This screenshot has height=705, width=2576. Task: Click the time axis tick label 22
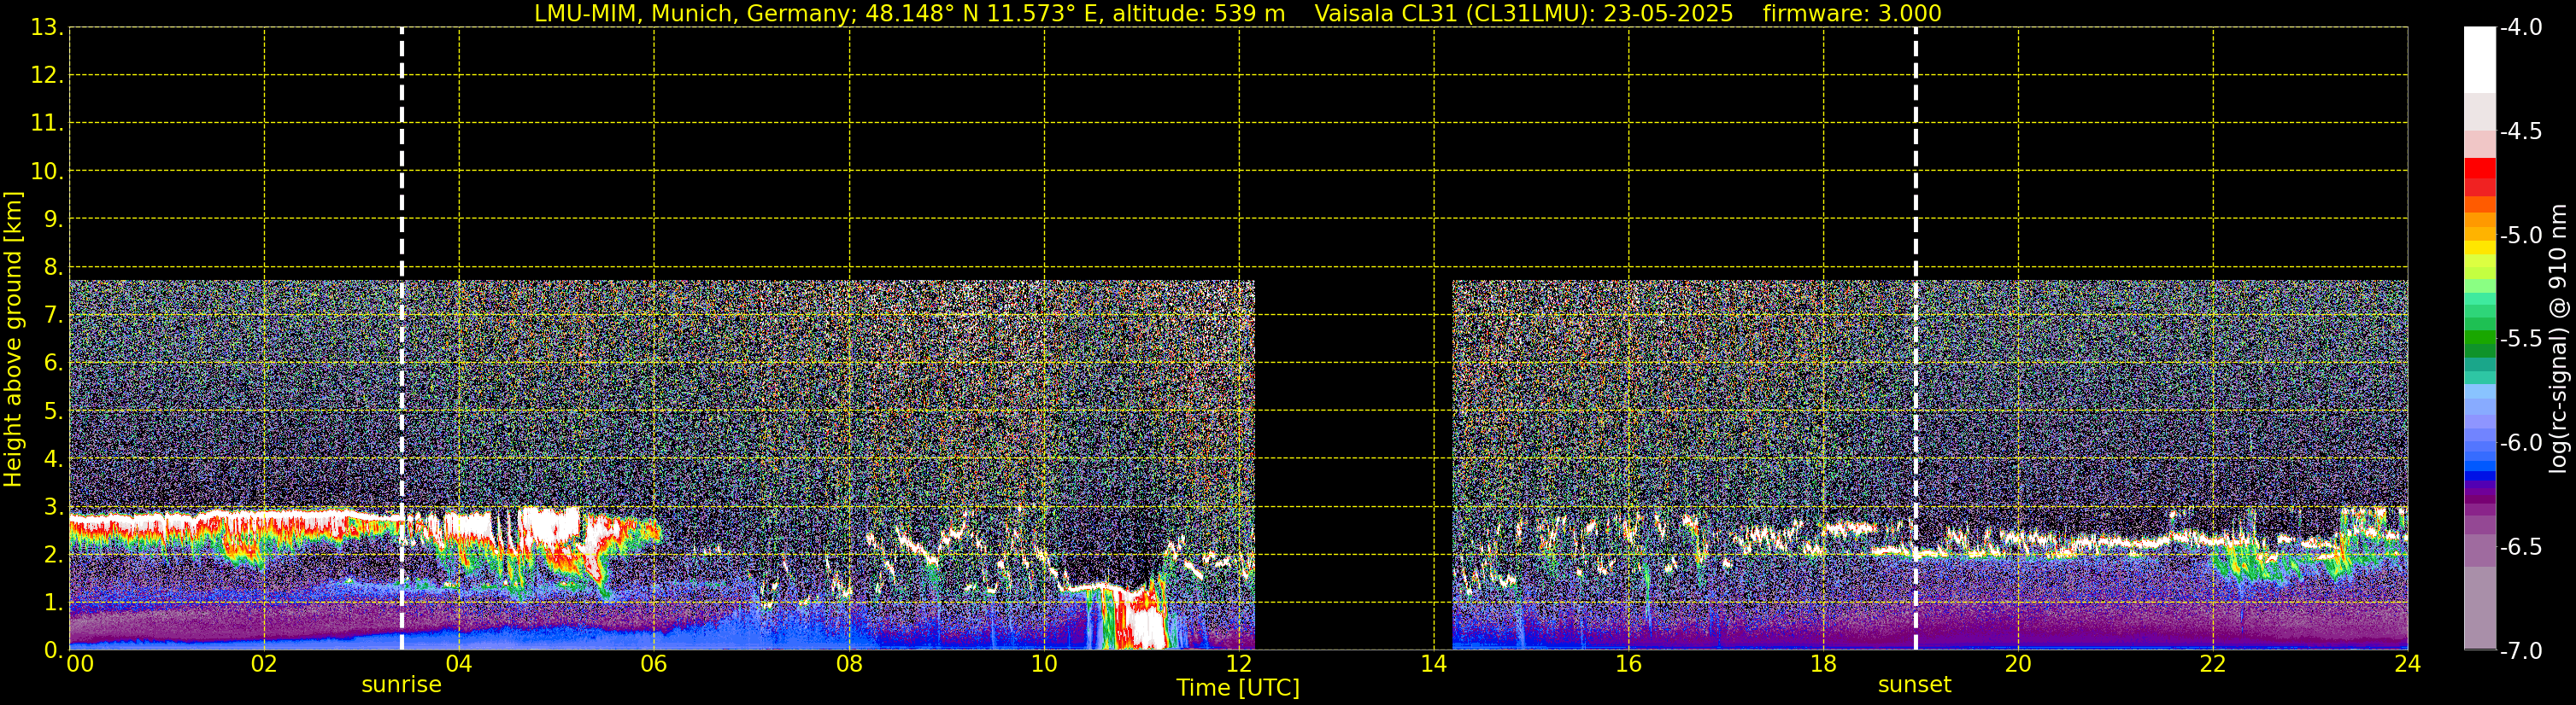coord(2213,664)
